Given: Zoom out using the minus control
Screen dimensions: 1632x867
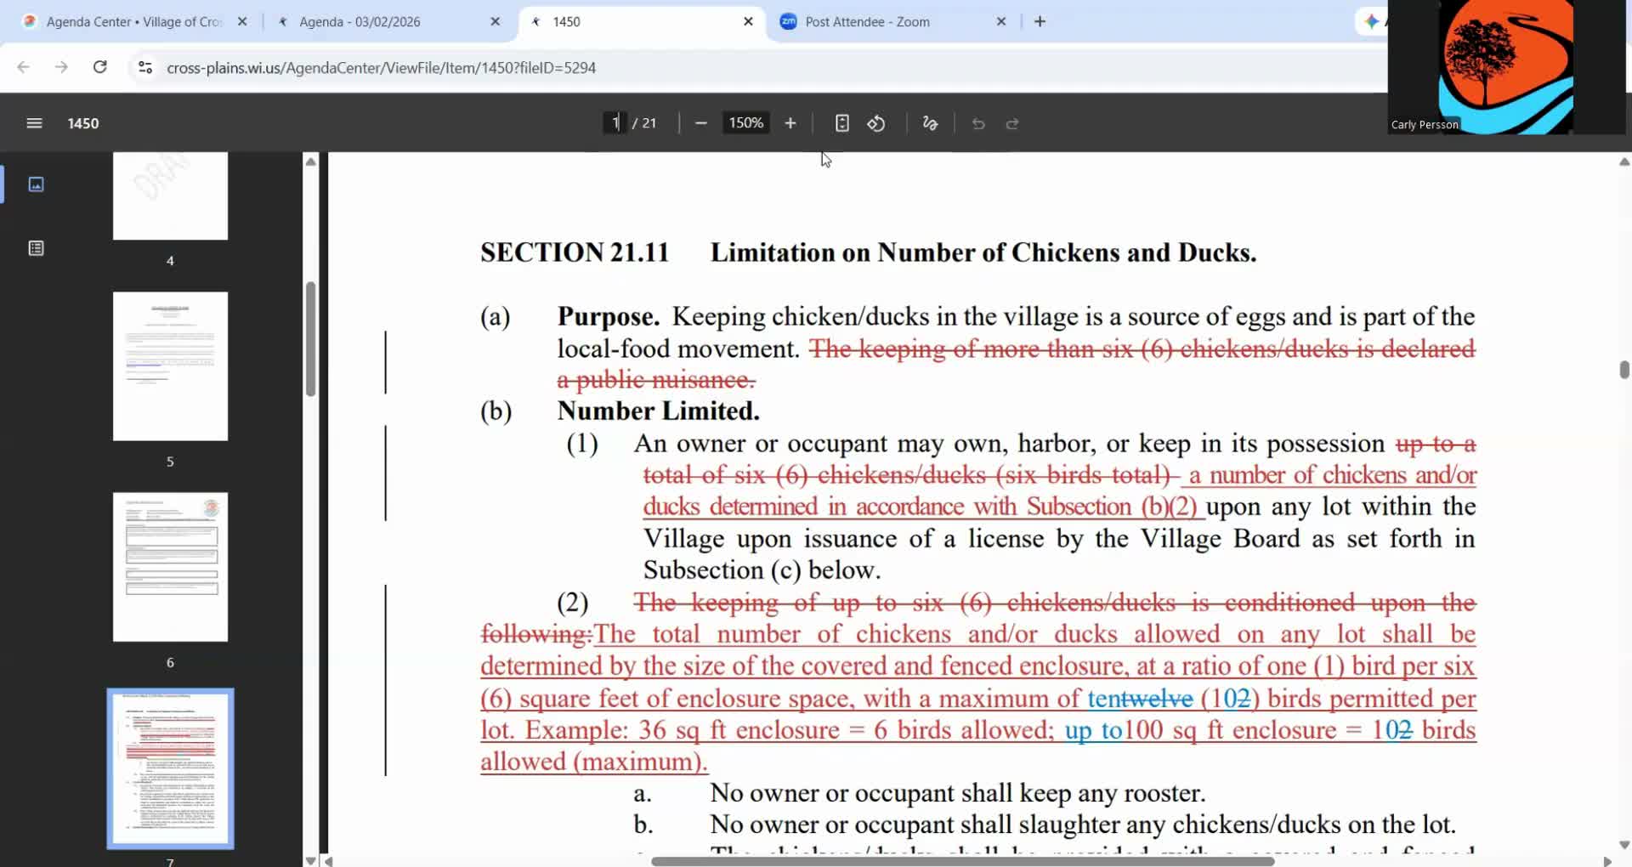Looking at the screenshot, I should [x=700, y=123].
